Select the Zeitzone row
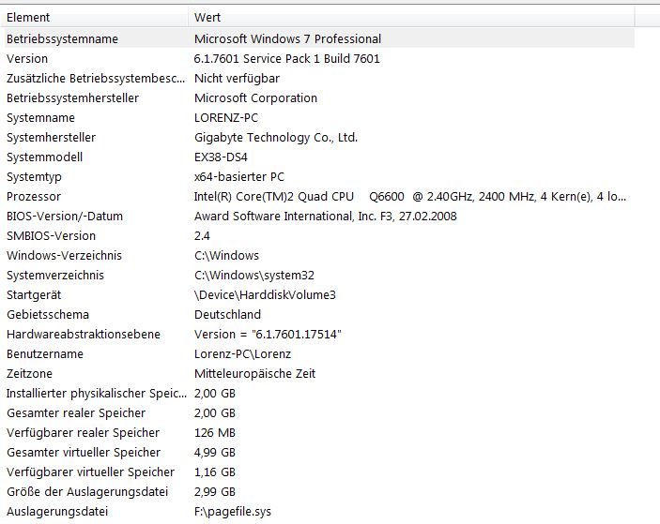Screen dimensions: 660x524 point(30,373)
